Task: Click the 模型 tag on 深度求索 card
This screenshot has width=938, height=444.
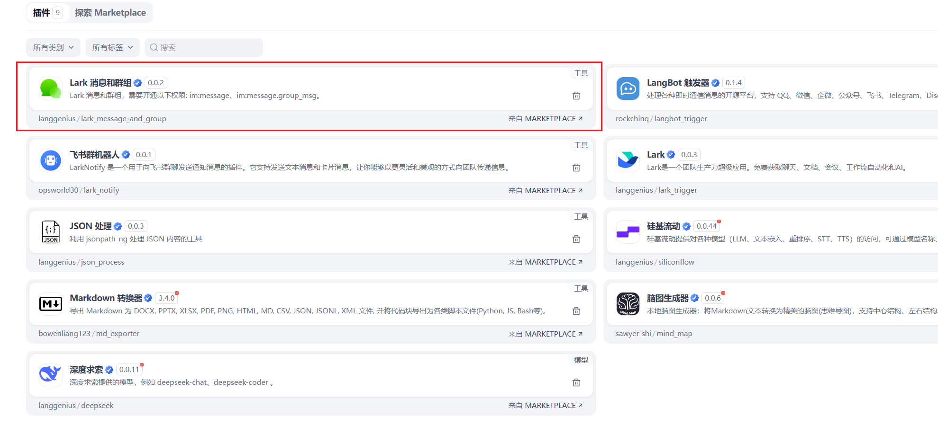Action: pos(581,360)
